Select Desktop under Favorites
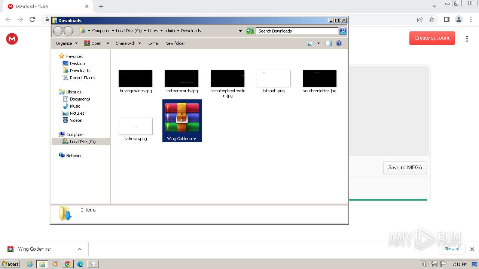 (x=77, y=64)
